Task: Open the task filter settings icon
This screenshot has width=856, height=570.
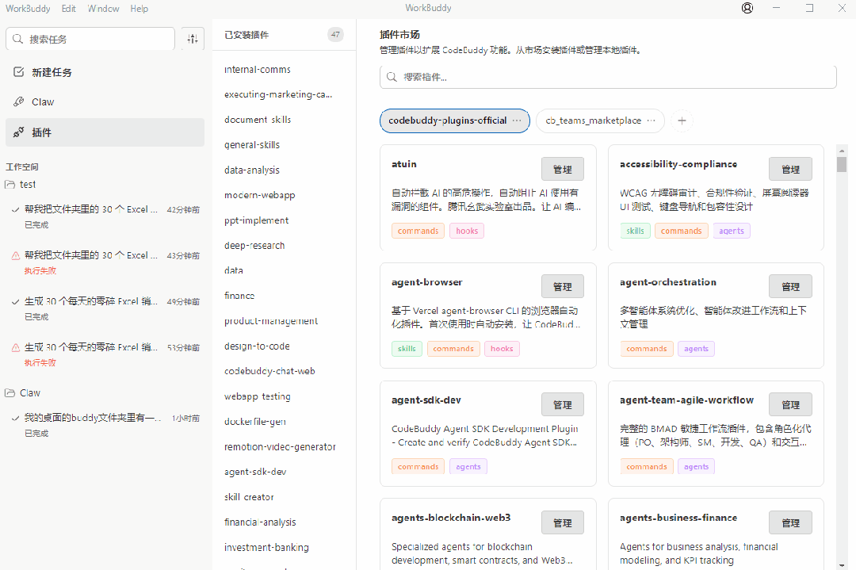Action: click(x=193, y=39)
